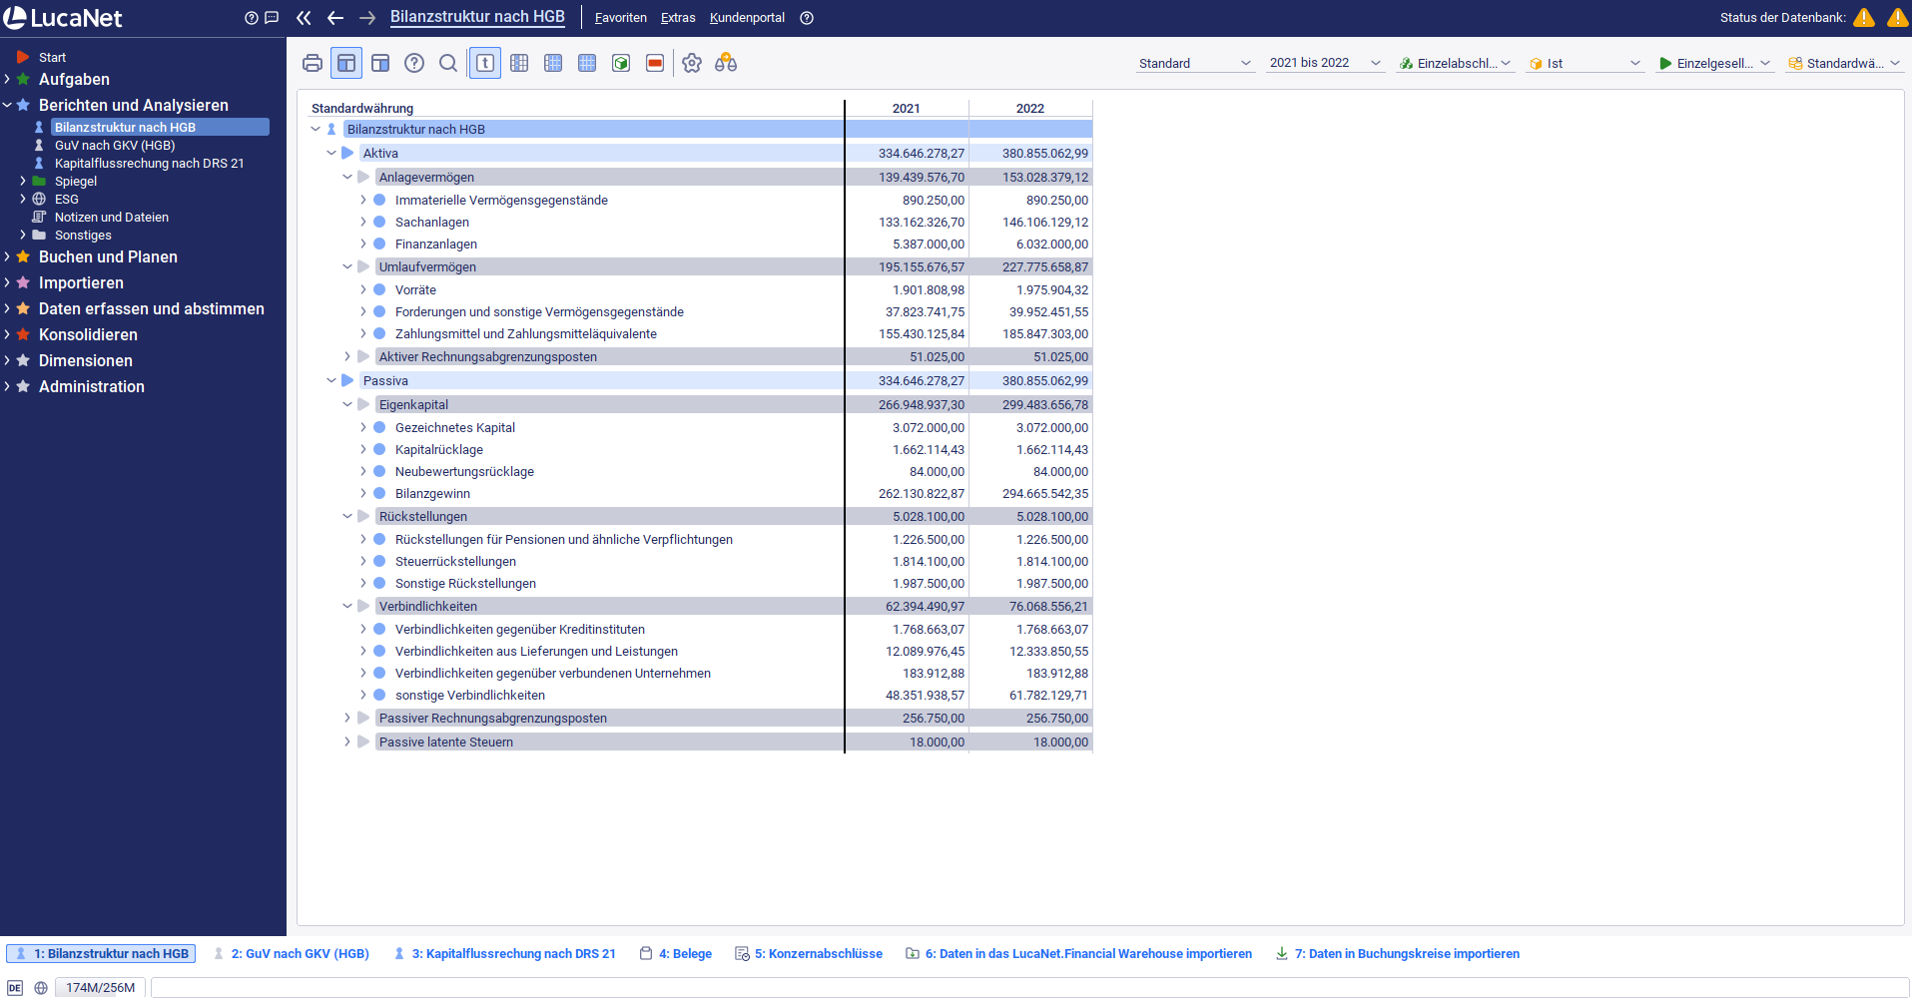
Task: Select the fully highlighted grid icon
Action: click(587, 63)
